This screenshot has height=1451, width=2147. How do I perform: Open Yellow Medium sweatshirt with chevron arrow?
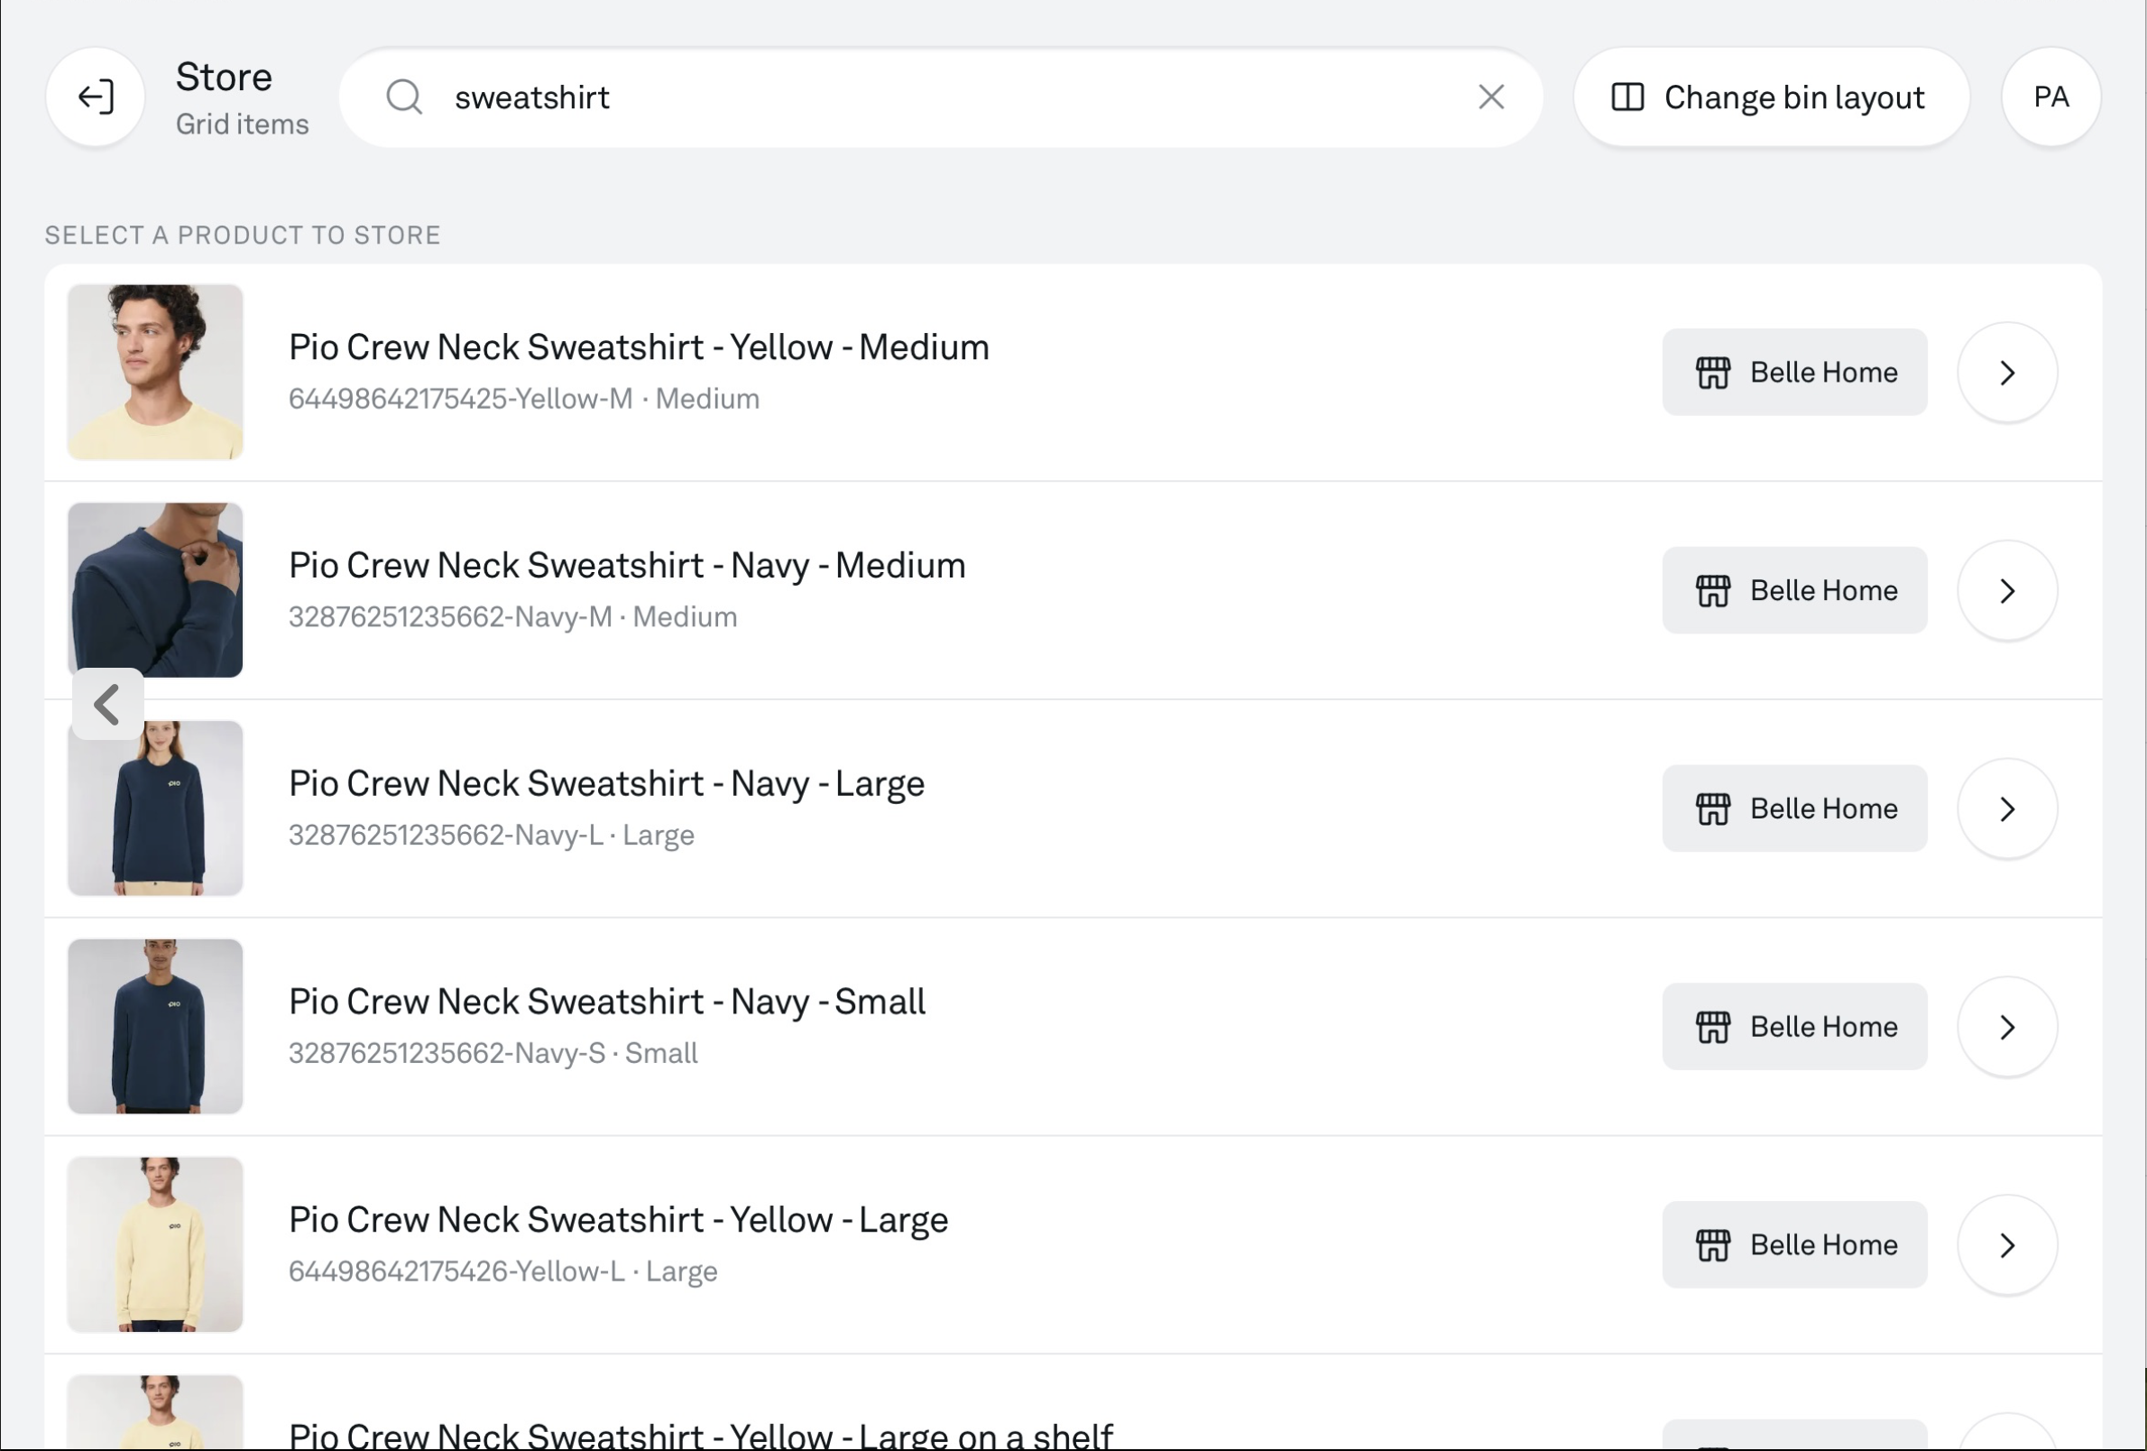[2006, 373]
